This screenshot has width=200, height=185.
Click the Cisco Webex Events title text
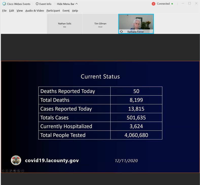[x=19, y=4]
